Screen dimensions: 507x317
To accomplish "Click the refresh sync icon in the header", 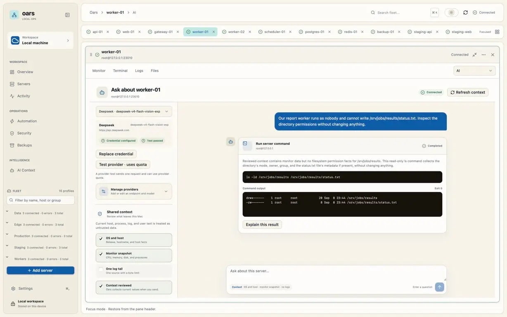I will click(x=465, y=12).
